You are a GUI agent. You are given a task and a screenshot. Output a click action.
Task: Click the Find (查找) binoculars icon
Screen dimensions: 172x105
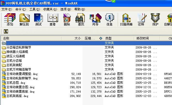pyautogui.click(x=80, y=18)
